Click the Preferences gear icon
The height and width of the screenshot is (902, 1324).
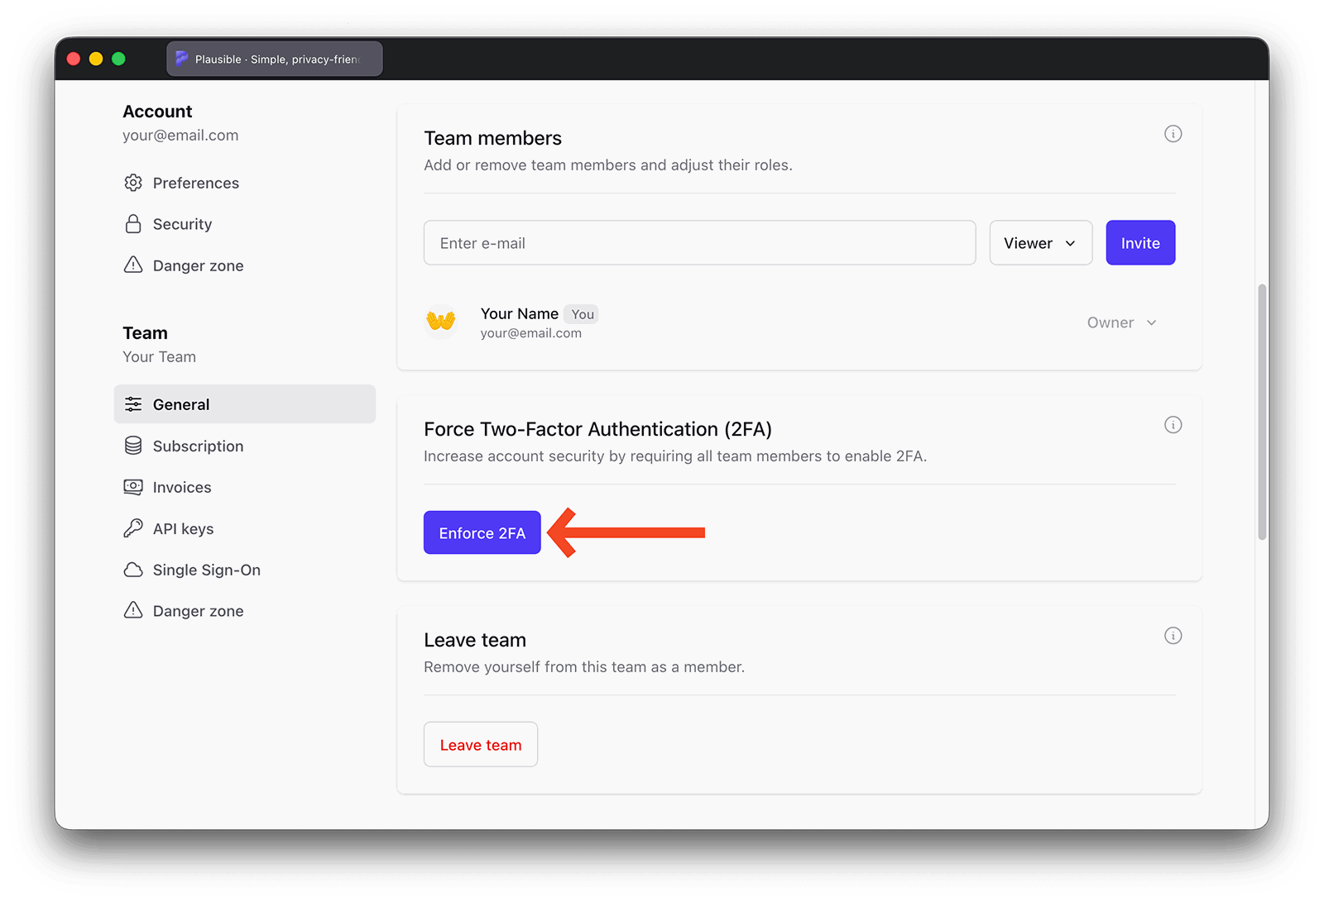coord(133,183)
